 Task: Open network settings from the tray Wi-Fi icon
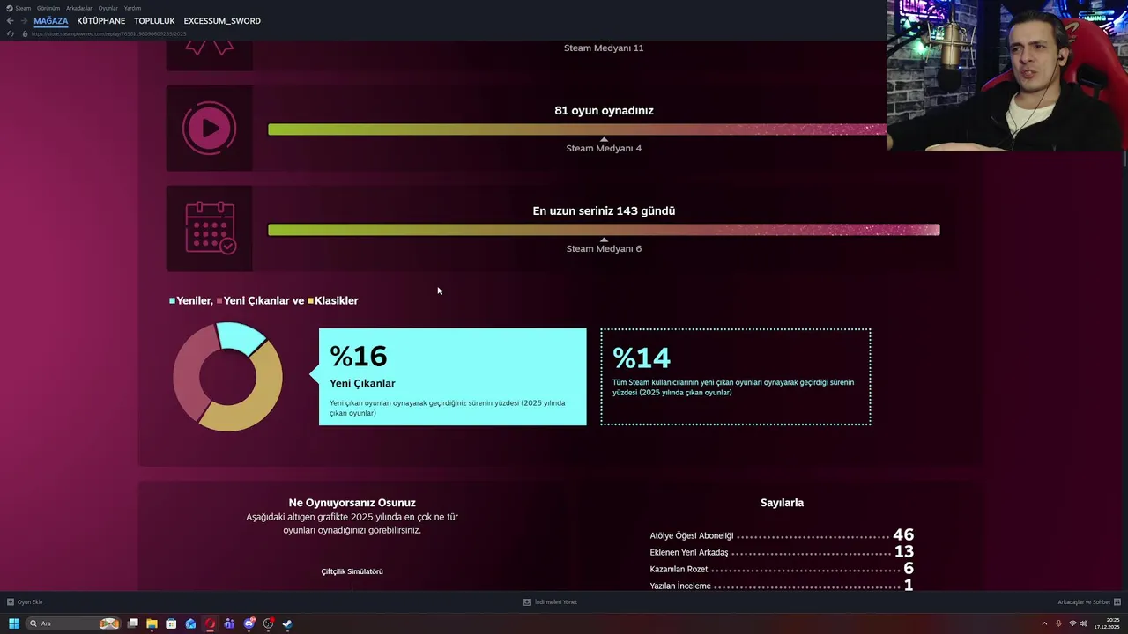1072,623
